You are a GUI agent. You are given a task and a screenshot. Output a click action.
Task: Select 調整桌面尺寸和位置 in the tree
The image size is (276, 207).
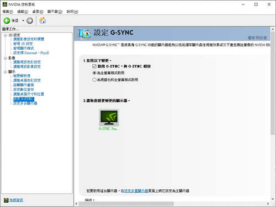click(29, 94)
